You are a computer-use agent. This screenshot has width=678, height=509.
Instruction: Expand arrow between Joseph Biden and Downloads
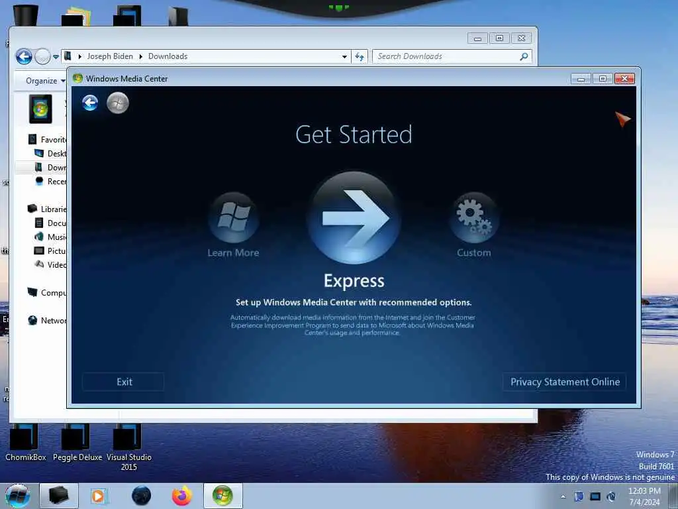click(140, 56)
